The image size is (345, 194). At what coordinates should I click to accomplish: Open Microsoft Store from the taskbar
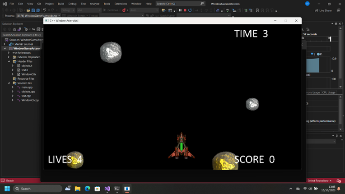(97, 189)
